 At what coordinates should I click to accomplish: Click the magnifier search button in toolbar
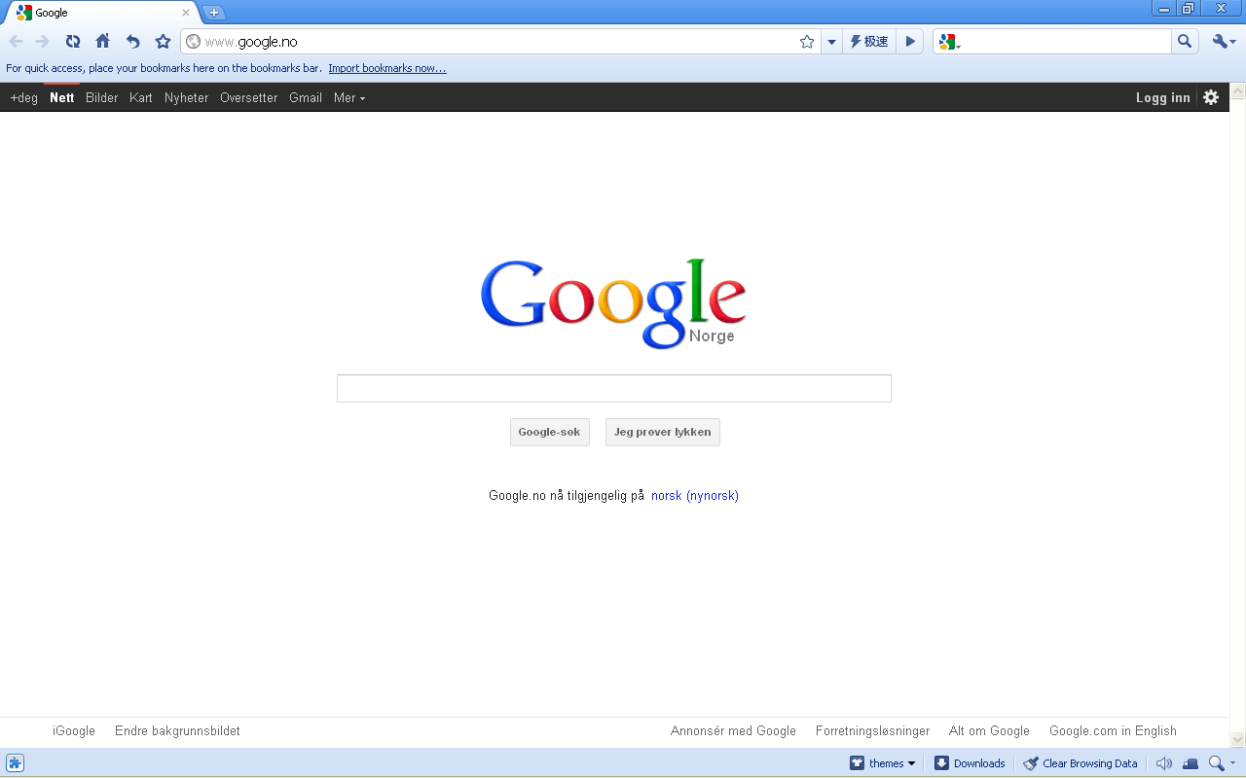[x=1185, y=42]
